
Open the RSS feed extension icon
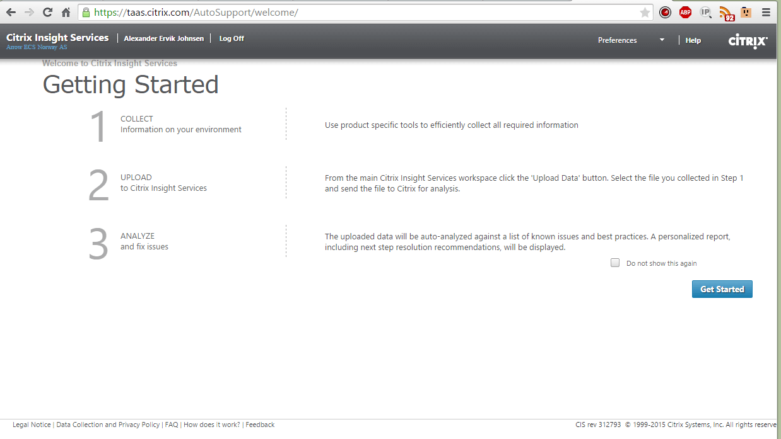click(727, 13)
